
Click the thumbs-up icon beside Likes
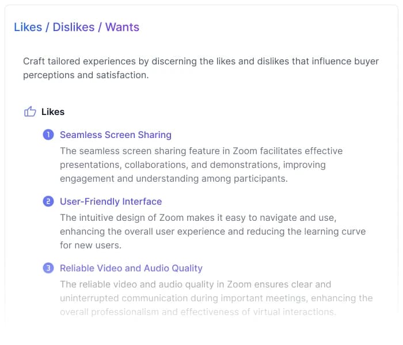30,112
